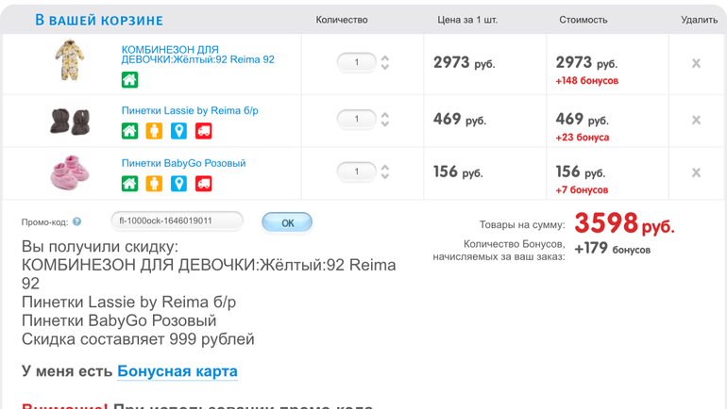
Task: Open the Бонусная карта link
Action: pos(178,371)
